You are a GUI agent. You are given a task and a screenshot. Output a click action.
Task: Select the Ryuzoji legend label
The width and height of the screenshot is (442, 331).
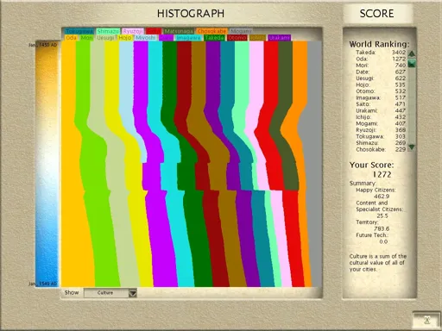pos(133,31)
